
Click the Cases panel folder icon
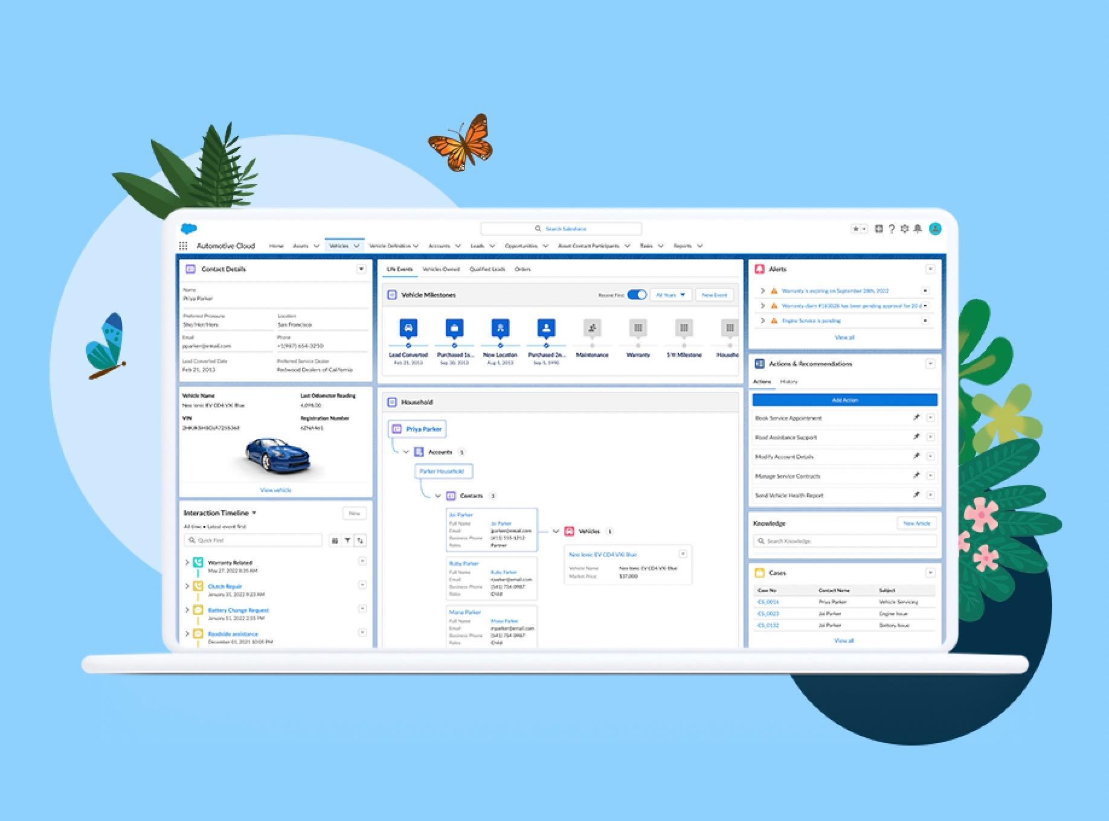(x=759, y=573)
